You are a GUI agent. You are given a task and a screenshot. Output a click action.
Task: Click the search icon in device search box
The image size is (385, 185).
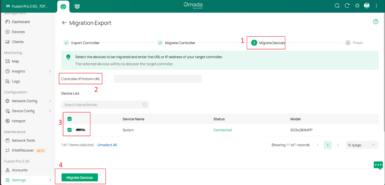145,105
